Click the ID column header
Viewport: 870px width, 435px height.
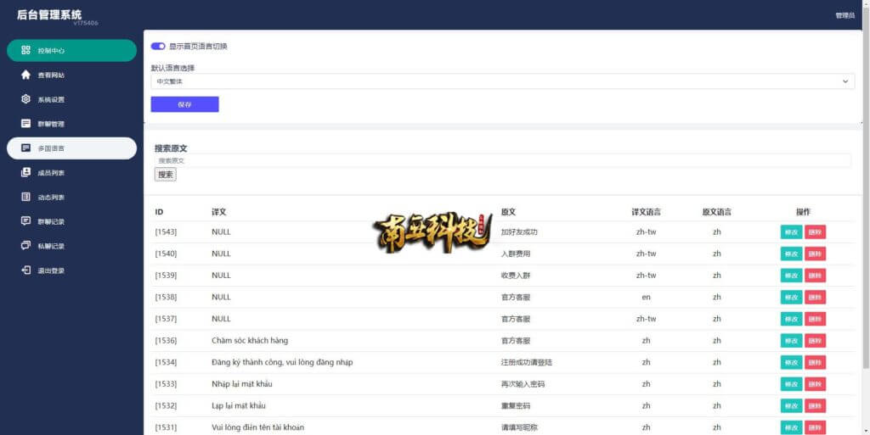(159, 212)
